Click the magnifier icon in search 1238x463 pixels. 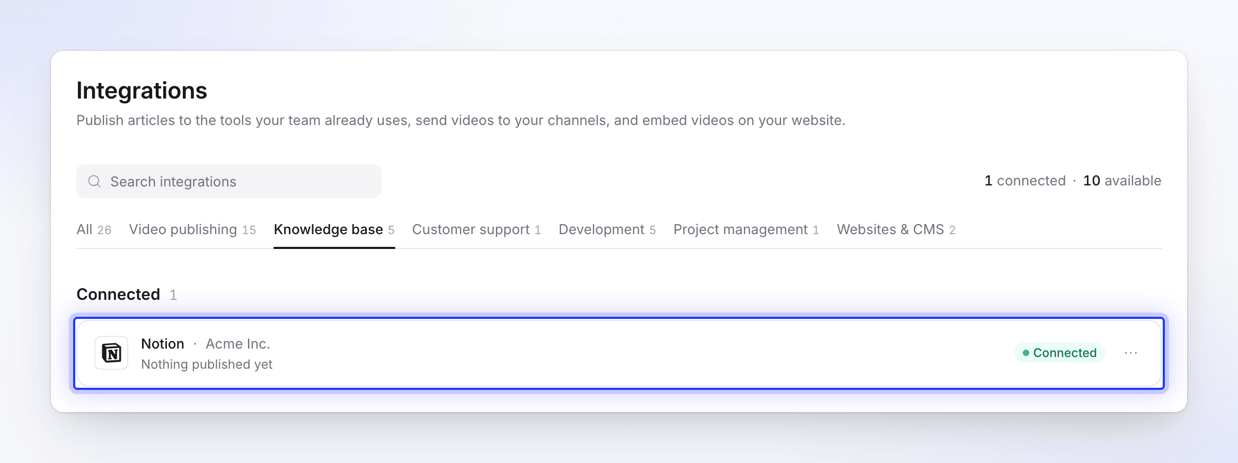94,181
